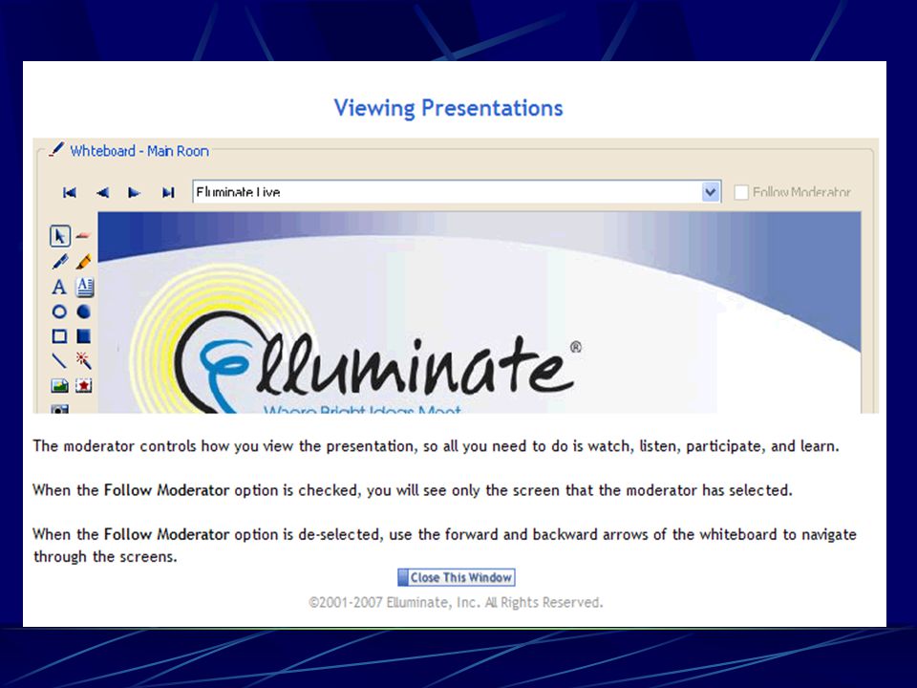
Task: Click the insert image tool
Action: (59, 385)
